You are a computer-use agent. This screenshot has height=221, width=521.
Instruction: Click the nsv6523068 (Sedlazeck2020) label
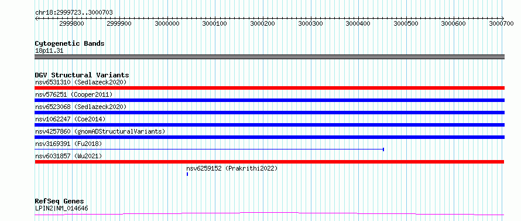[x=81, y=107]
